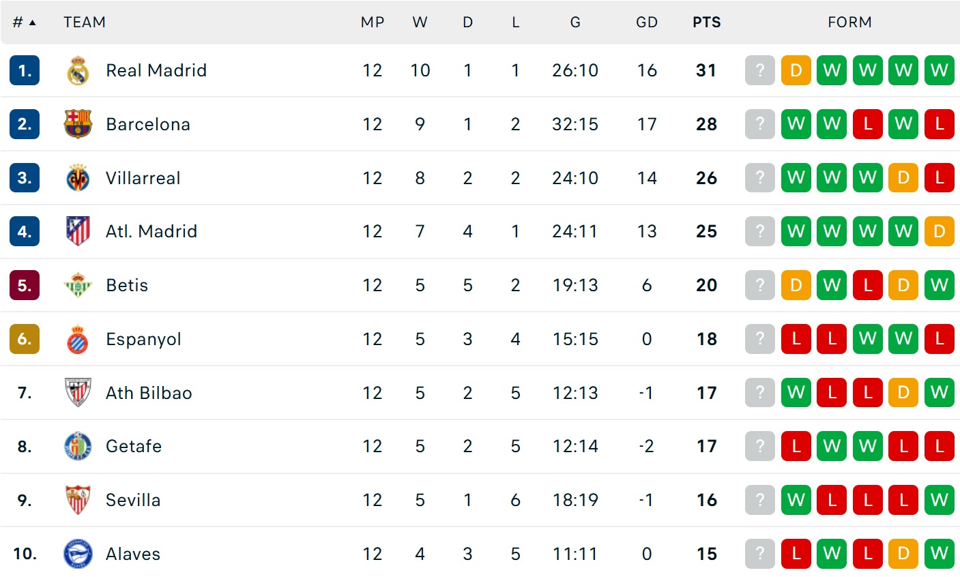Click the Villarreal club crest
The width and height of the screenshot is (960, 577).
(x=78, y=178)
